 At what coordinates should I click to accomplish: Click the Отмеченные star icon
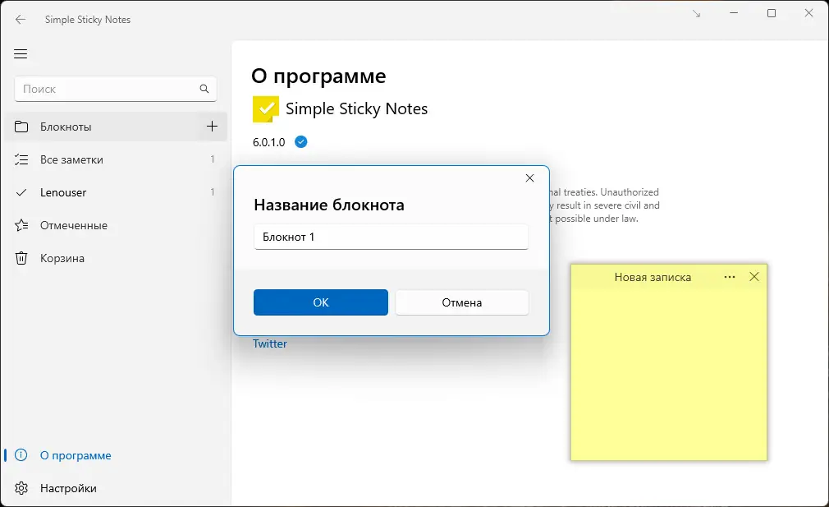click(x=21, y=225)
